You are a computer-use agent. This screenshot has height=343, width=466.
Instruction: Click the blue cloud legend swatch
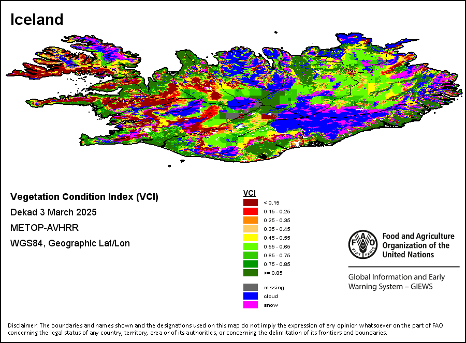coord(251,296)
